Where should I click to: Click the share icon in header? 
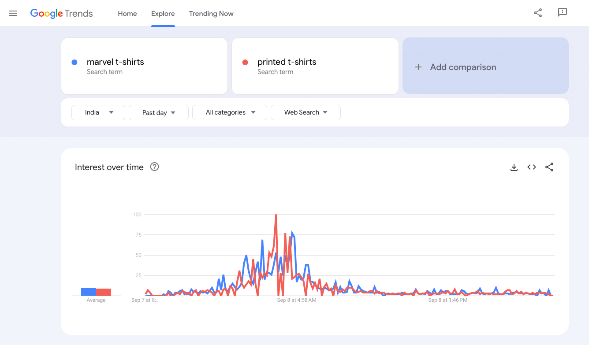(x=538, y=13)
